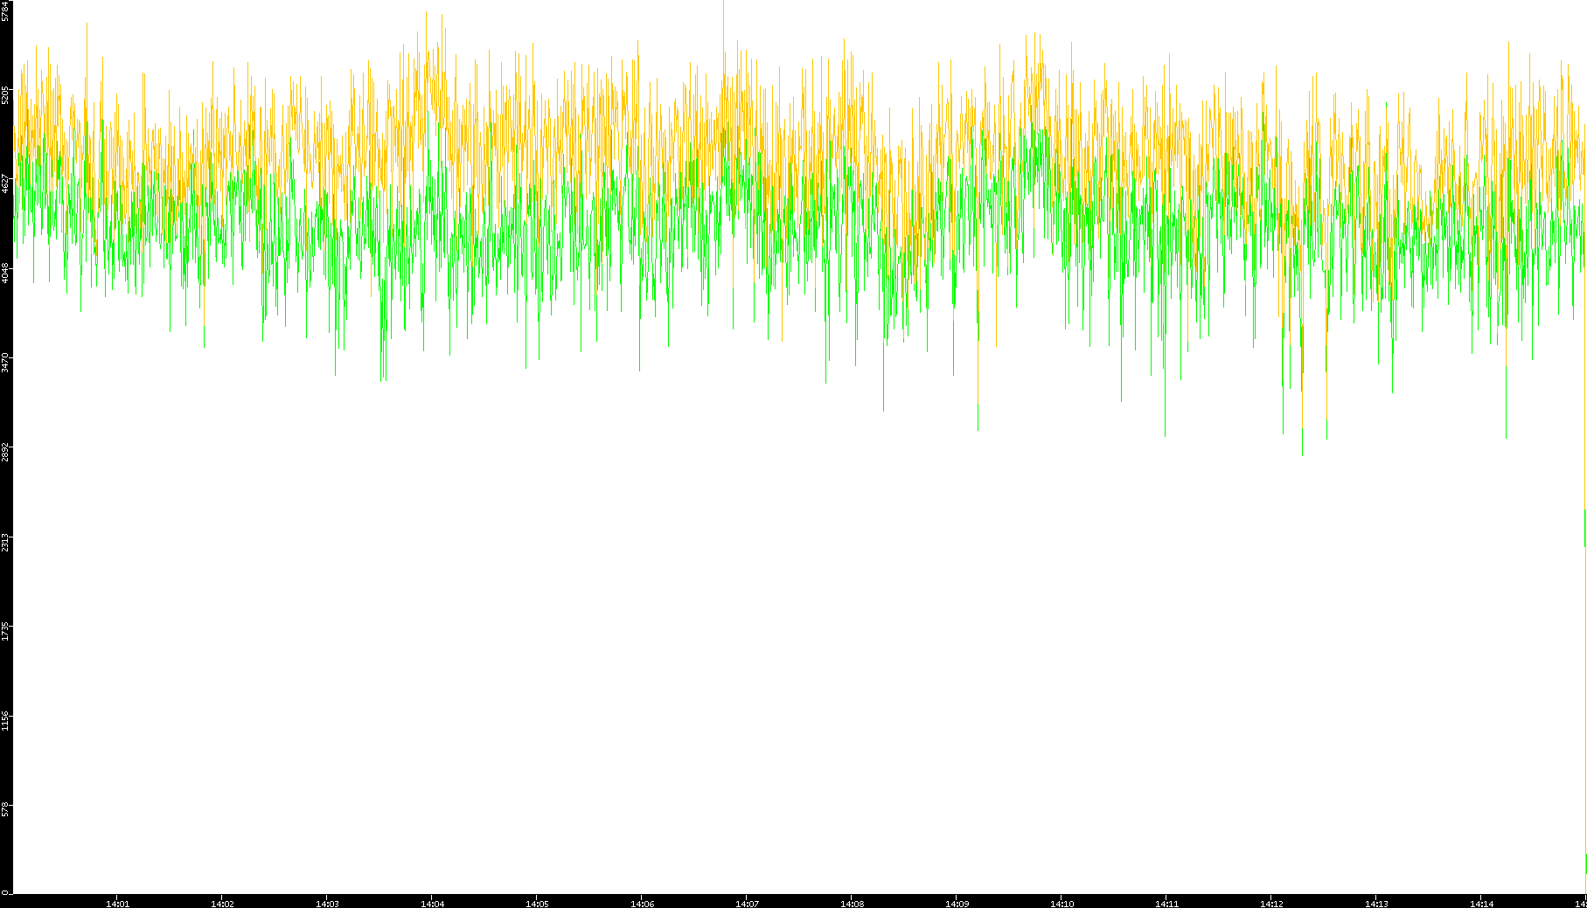The height and width of the screenshot is (908, 1587).
Task: Click the 14:01 time axis label
Action: click(x=117, y=903)
